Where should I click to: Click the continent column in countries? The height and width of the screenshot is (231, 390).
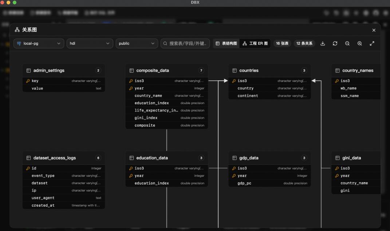[x=269, y=96]
